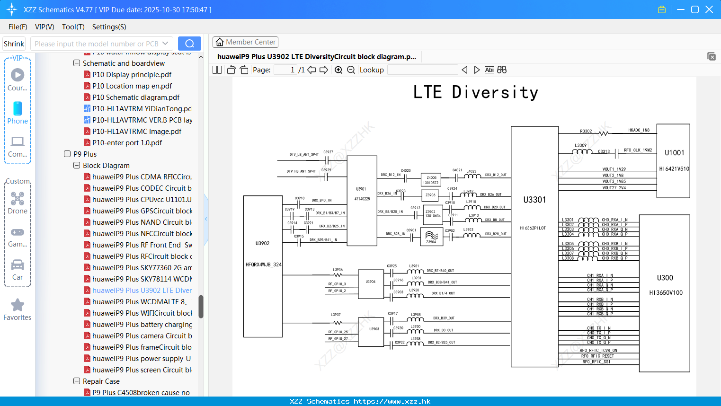Image resolution: width=721 pixels, height=406 pixels.
Task: Collapse the Block Diagram folder
Action: point(77,165)
